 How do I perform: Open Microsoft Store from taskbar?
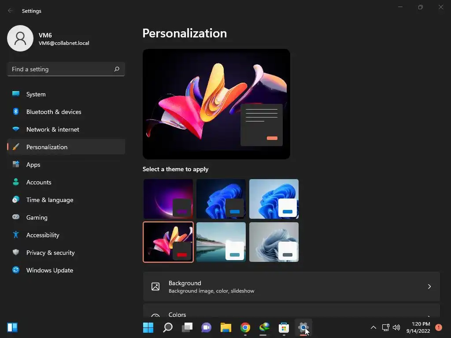(x=284, y=327)
